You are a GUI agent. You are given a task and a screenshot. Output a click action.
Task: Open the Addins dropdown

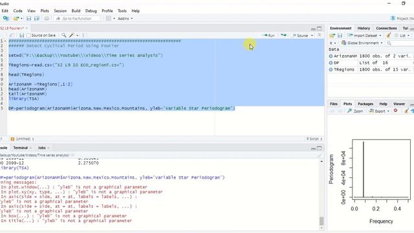tap(125, 19)
